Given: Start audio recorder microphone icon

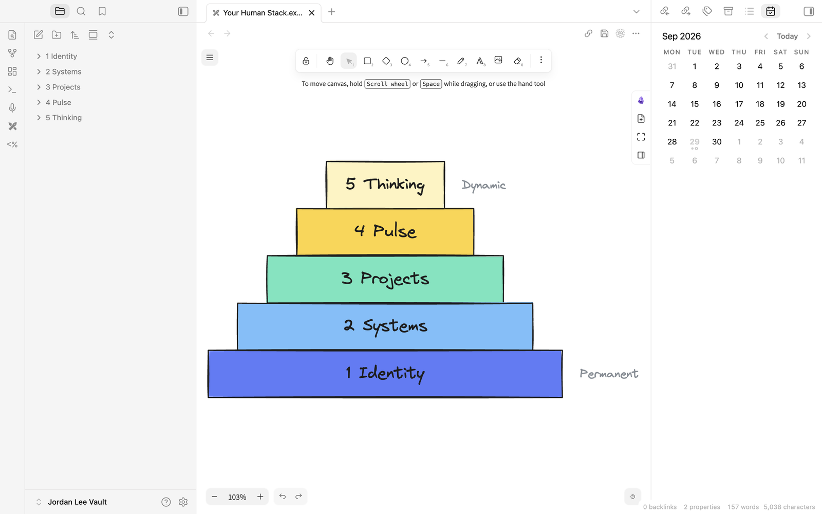Looking at the screenshot, I should click(x=12, y=108).
